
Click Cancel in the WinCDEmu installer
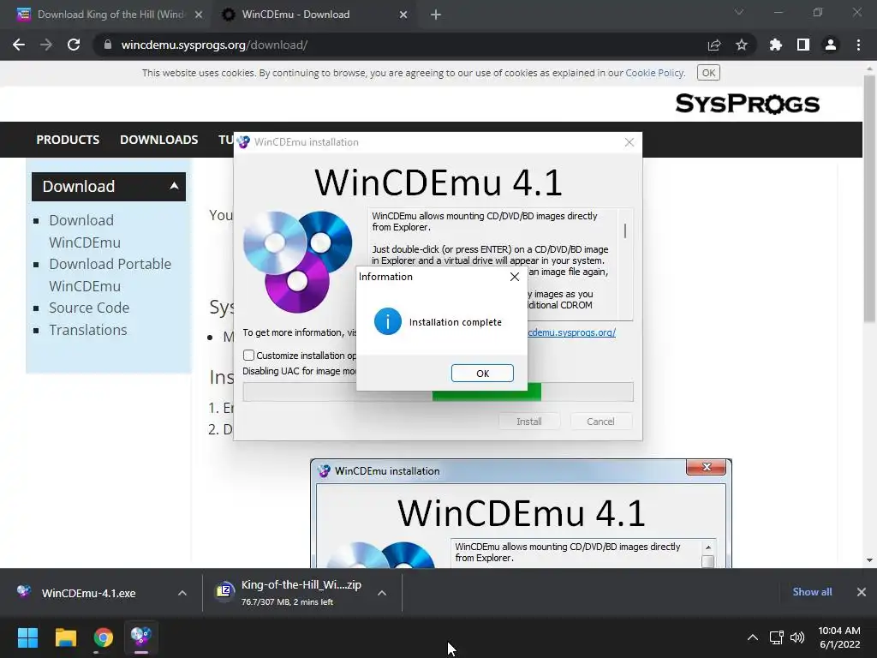point(600,422)
